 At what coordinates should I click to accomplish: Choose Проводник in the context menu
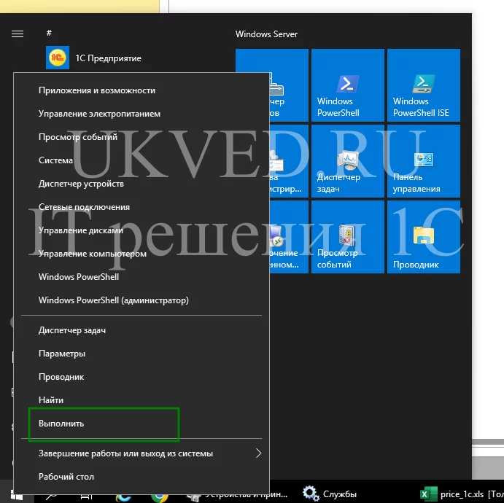[141, 377]
